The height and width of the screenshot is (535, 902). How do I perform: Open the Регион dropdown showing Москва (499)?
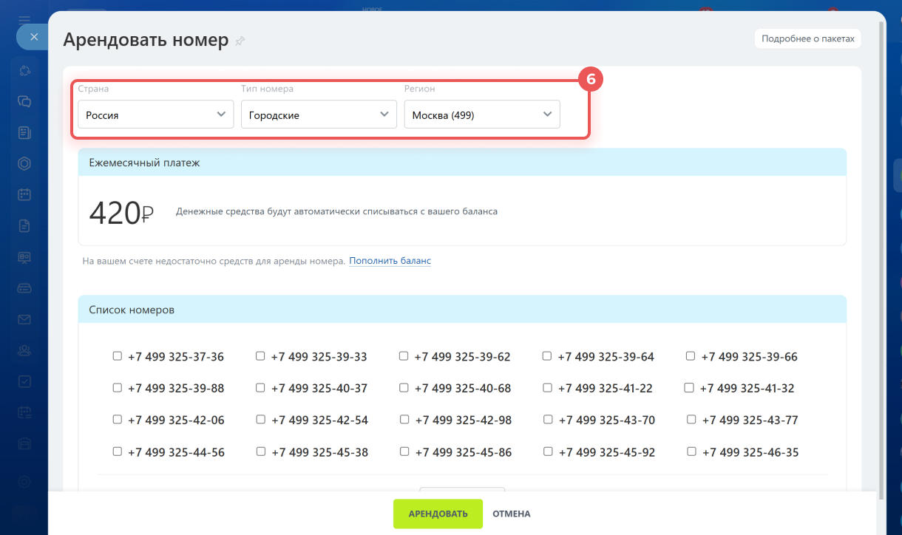pos(482,115)
